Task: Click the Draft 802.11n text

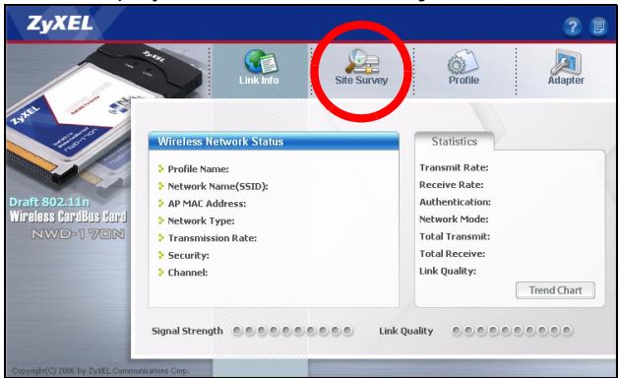Action: click(49, 202)
